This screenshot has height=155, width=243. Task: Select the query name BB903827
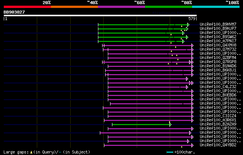coord(14,12)
